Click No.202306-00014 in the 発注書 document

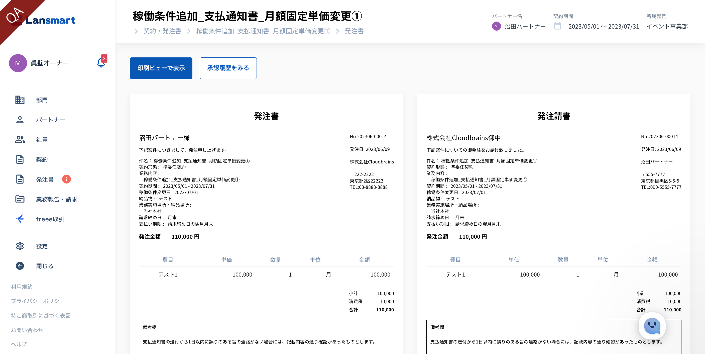[368, 136]
